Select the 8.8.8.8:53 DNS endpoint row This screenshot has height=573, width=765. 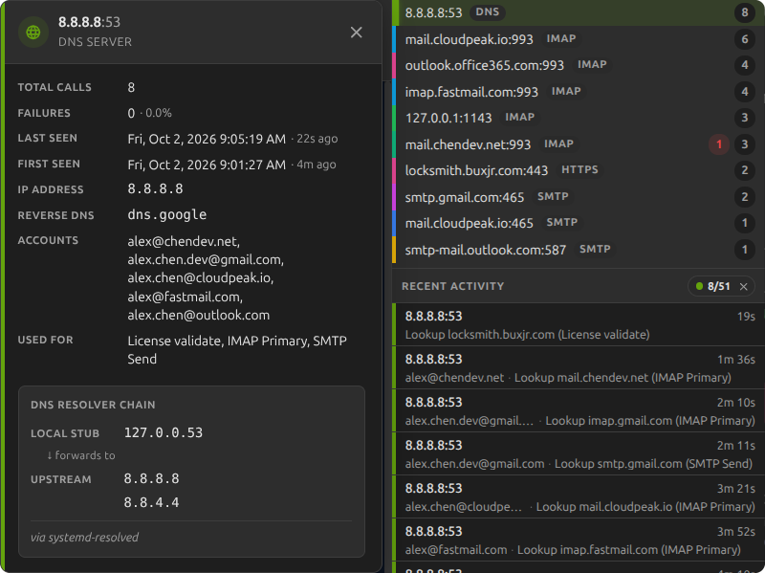(x=579, y=12)
